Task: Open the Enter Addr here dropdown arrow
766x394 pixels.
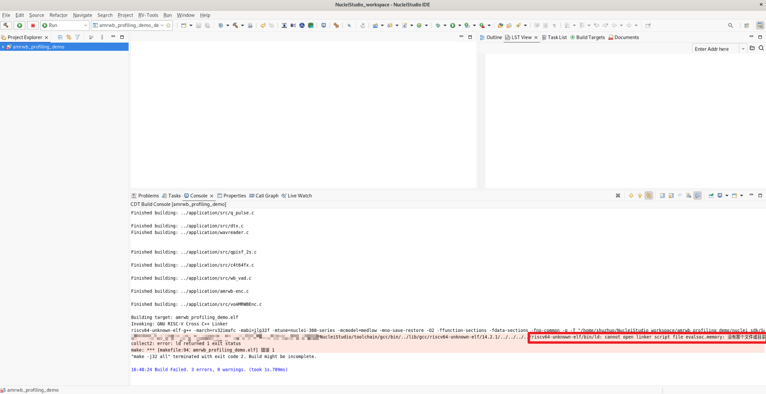Action: (x=743, y=49)
